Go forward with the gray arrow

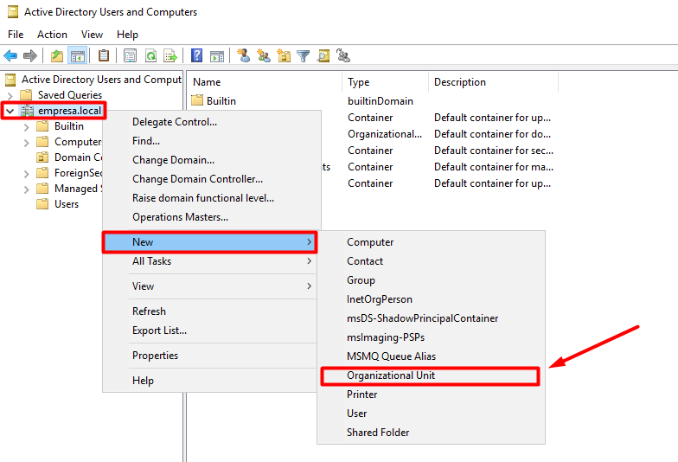tap(29, 55)
